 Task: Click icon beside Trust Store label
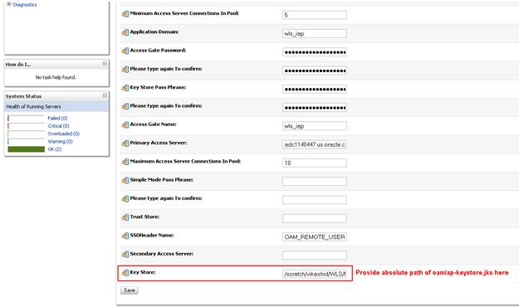point(125,217)
